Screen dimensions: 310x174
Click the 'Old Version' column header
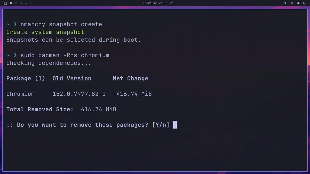72,79
